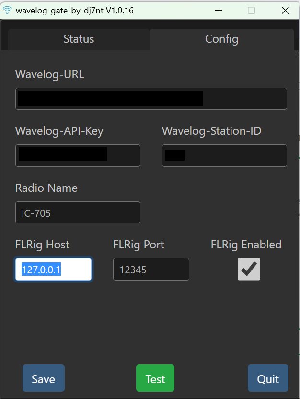Focus the FLRig Host field with 127.0.0.1
Viewport: 300px width, 399px height.
(x=53, y=270)
